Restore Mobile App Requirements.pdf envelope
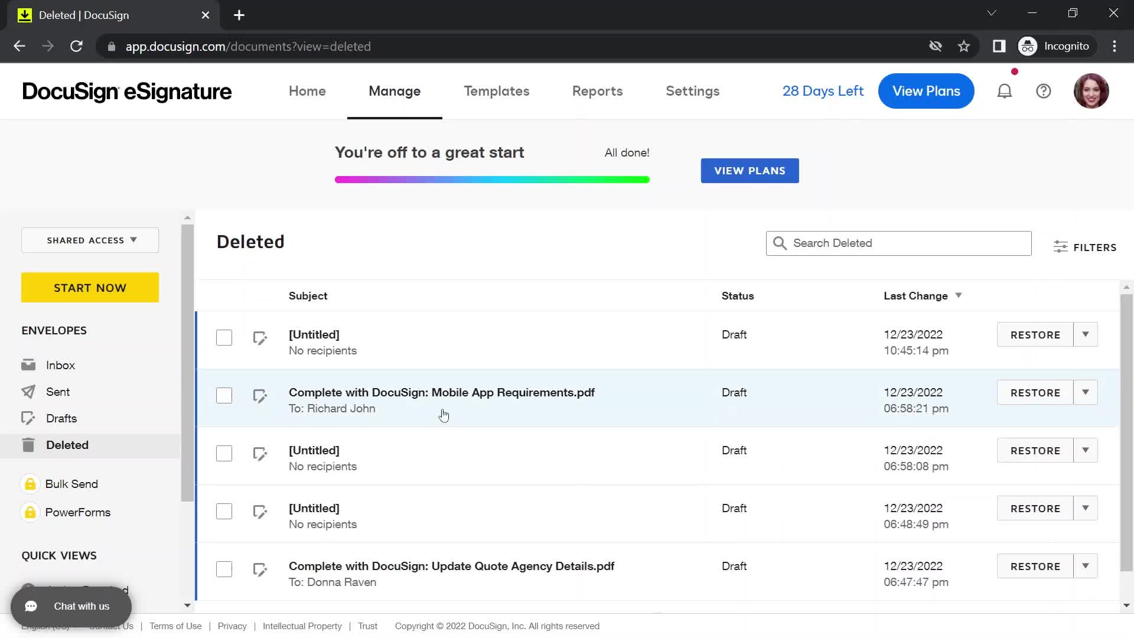The image size is (1134, 638). tap(1036, 393)
